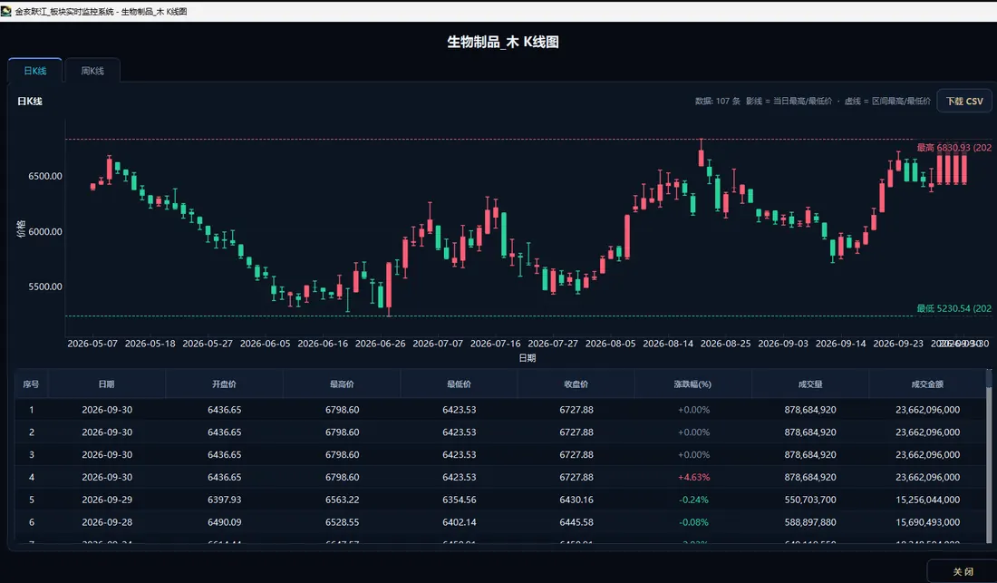The image size is (997, 583).
Task: Select the 2026-08-14 date on the chart axis
Action: pyautogui.click(x=668, y=344)
